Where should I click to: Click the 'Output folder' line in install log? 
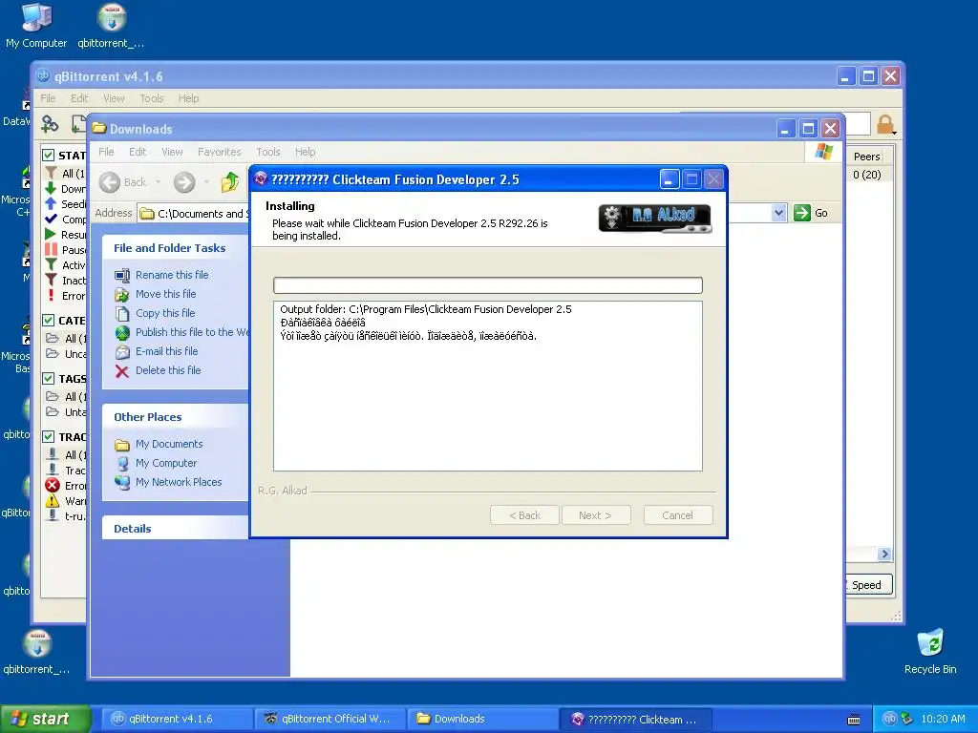pos(425,309)
